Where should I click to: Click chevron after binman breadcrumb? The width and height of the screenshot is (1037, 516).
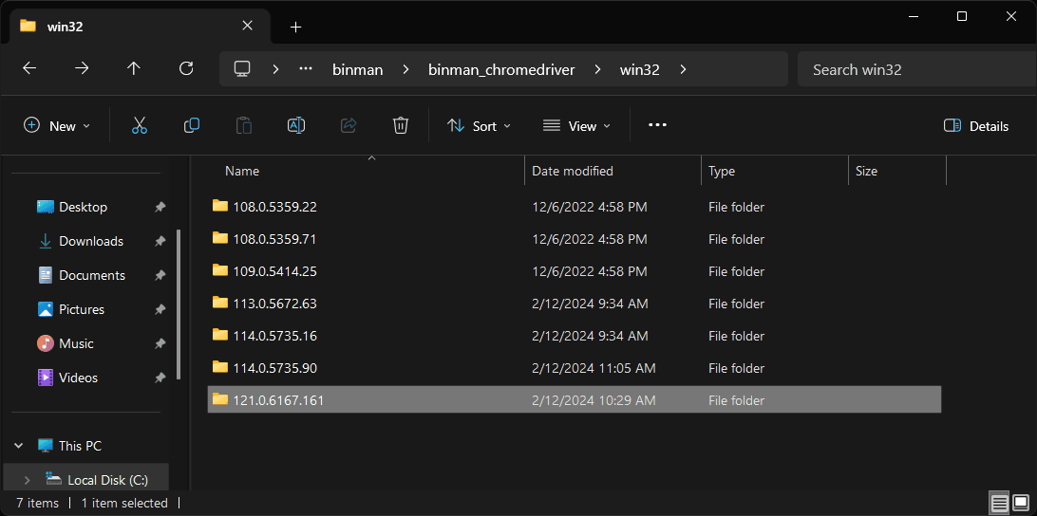tap(405, 68)
